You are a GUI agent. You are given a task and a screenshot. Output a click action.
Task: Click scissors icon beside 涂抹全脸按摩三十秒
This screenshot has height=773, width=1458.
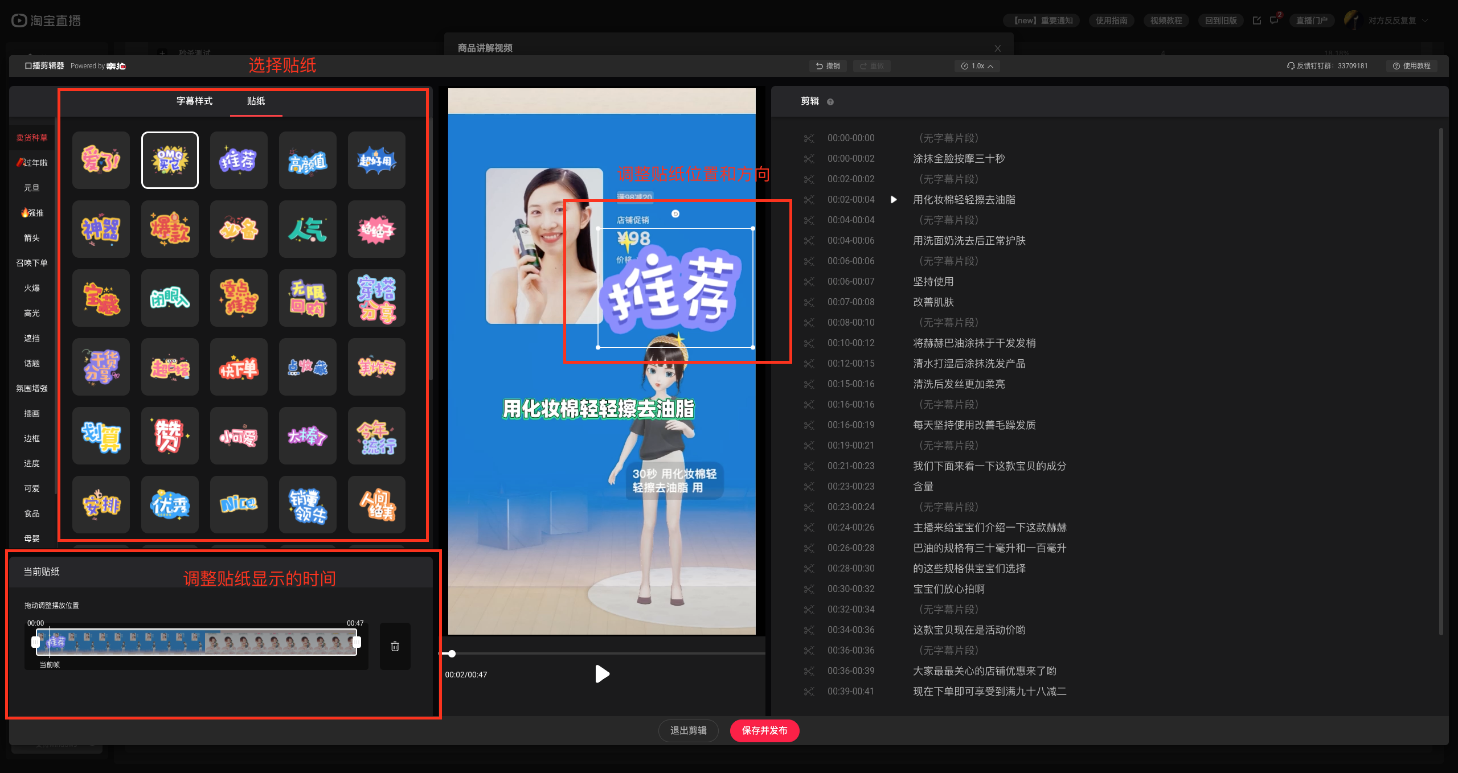point(809,159)
